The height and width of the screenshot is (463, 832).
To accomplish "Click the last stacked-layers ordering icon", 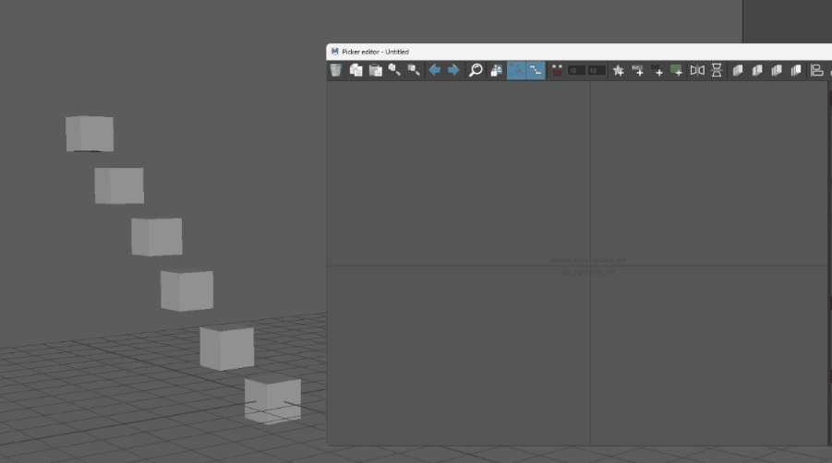I will (796, 70).
